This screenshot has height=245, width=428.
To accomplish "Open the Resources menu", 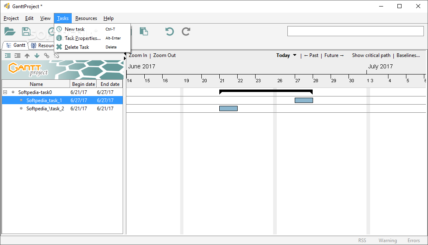I will (x=86, y=18).
